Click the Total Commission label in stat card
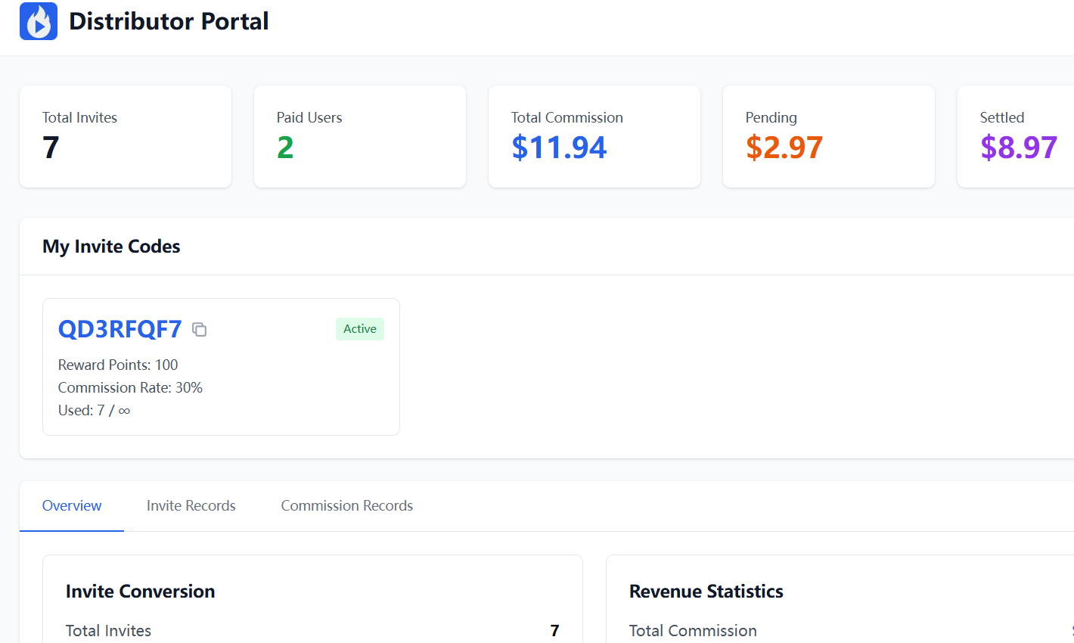 coord(567,117)
